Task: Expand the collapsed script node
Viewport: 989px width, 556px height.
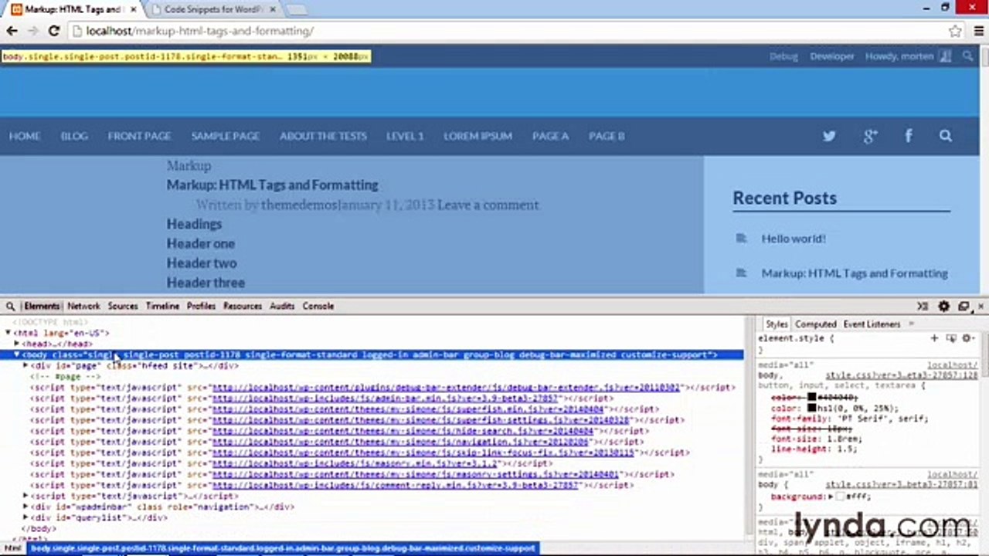Action: [x=25, y=496]
